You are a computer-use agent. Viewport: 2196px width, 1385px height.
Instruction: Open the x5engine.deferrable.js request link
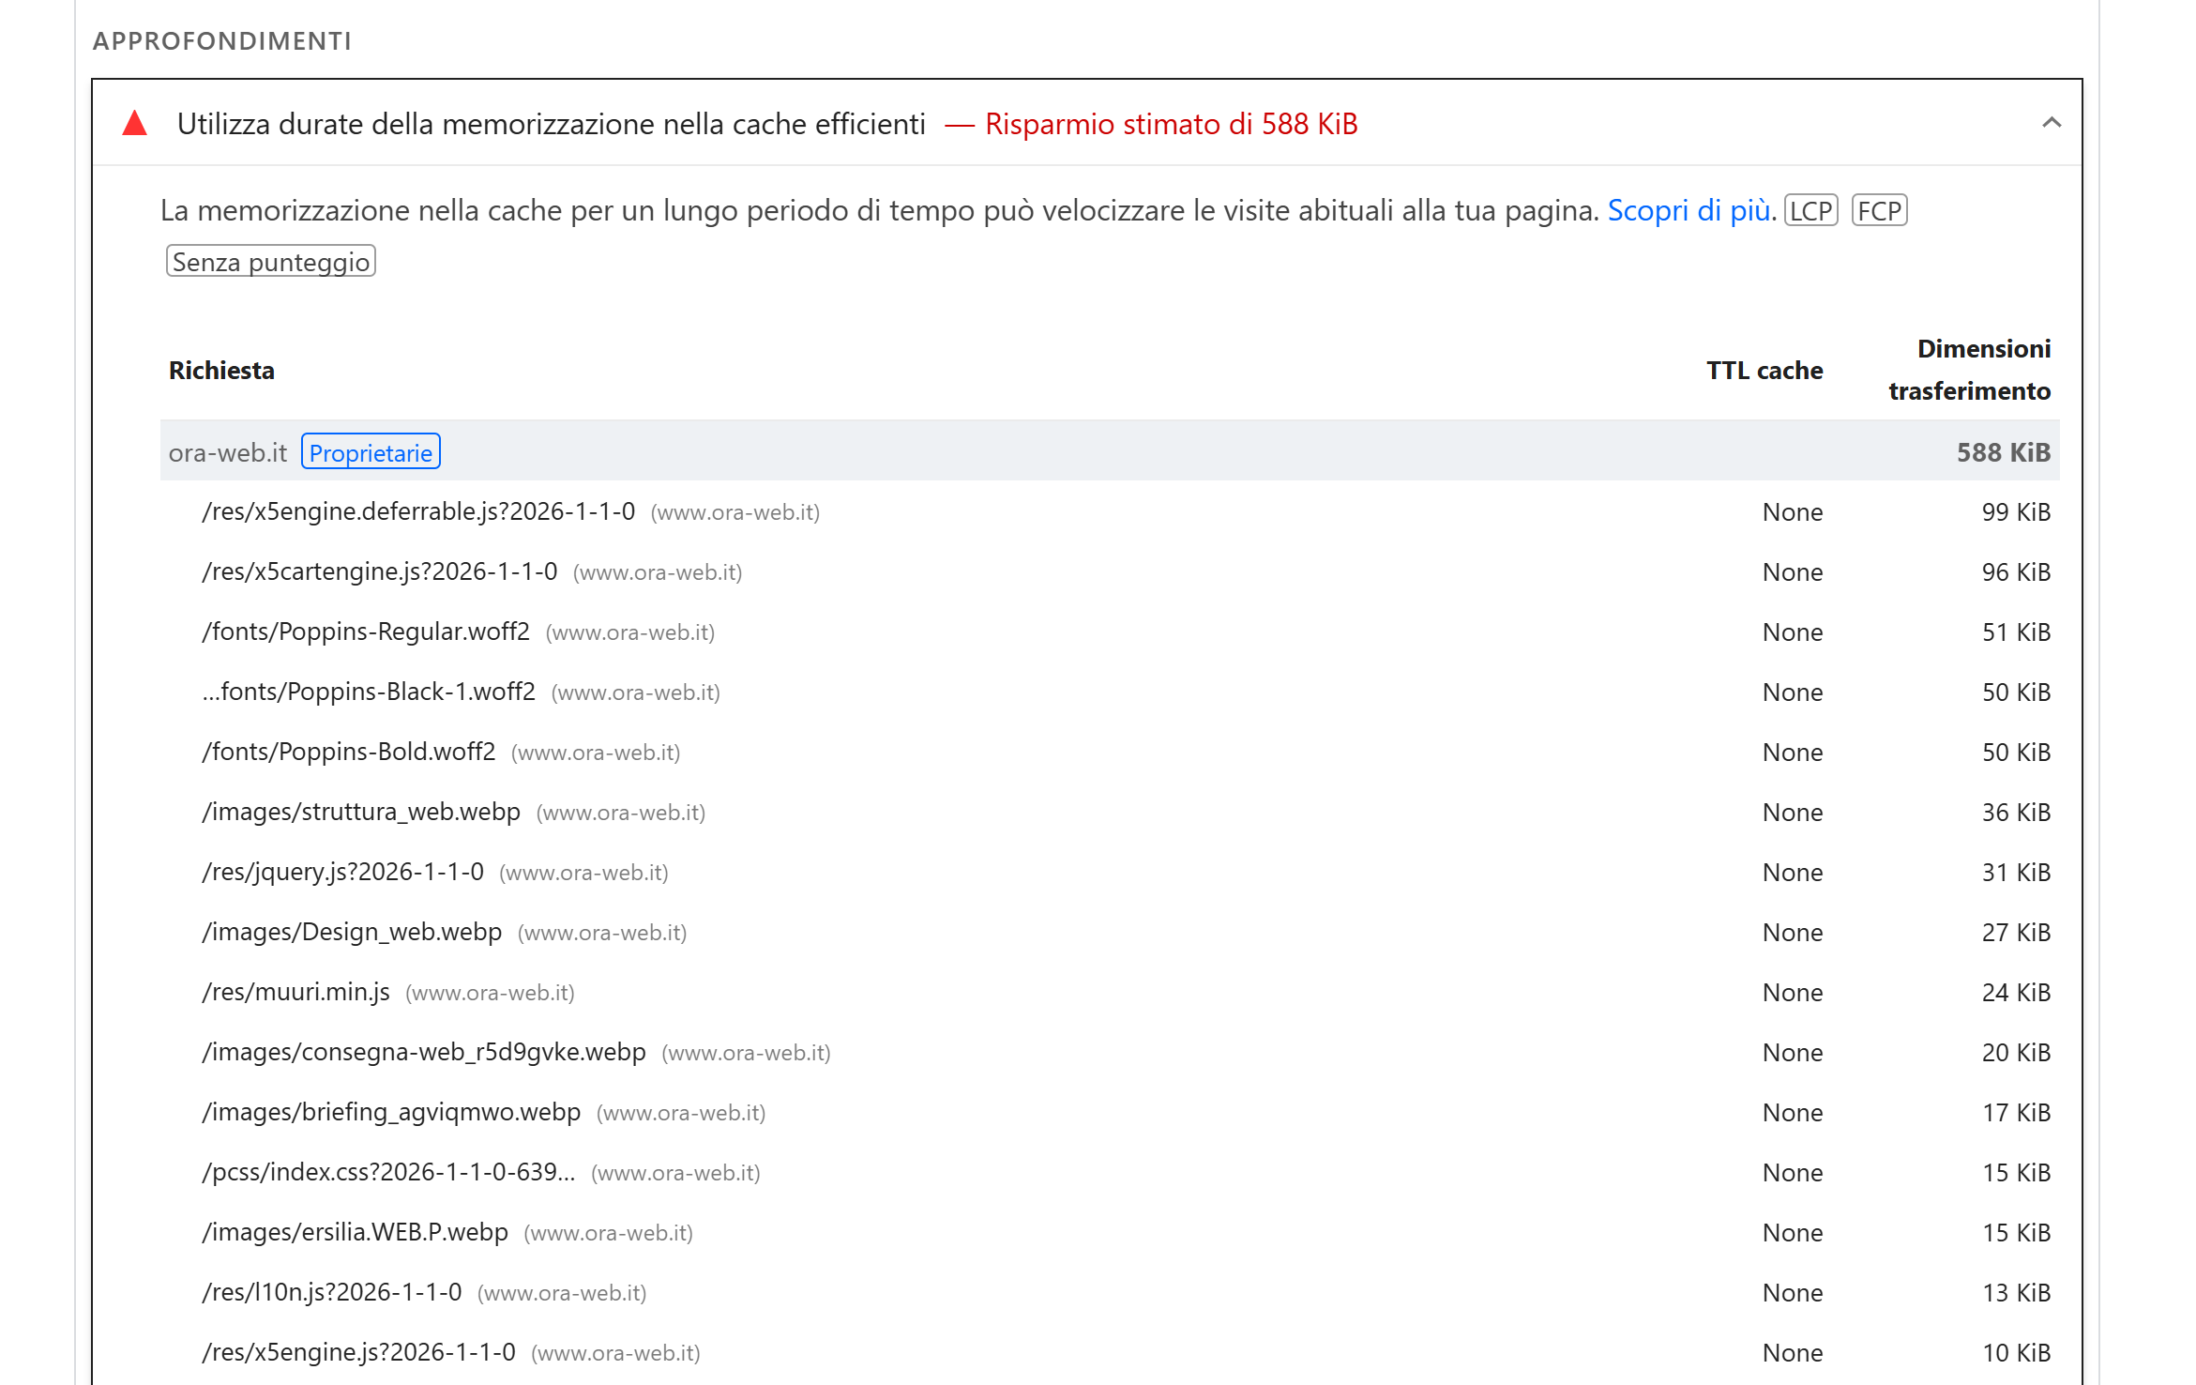418,511
